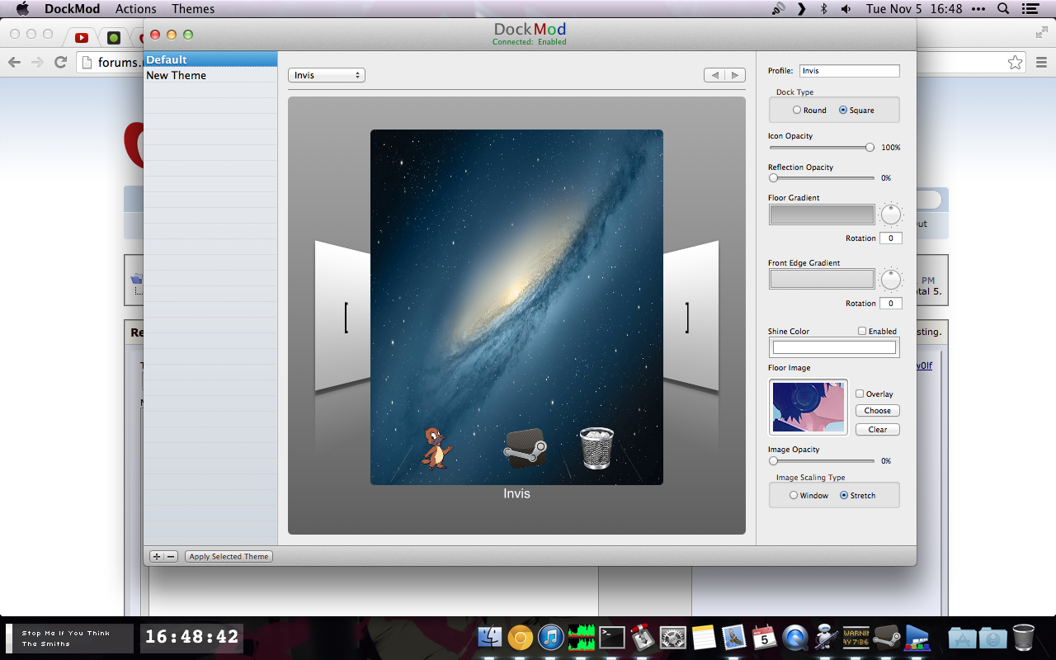
Task: Click Front Edge Rotation value field
Action: (890, 303)
